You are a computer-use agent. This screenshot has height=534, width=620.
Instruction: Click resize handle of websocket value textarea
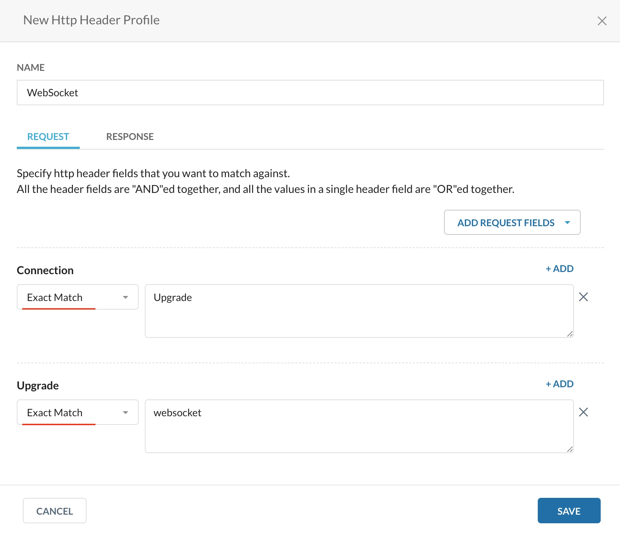[570, 449]
